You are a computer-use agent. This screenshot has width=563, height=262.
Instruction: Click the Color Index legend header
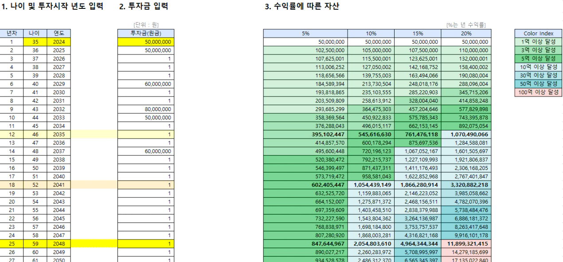tap(539, 34)
